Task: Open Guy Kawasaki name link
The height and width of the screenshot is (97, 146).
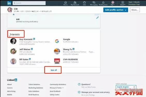Action: (26, 39)
